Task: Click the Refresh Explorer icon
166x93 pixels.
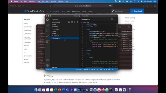Action: (75, 22)
